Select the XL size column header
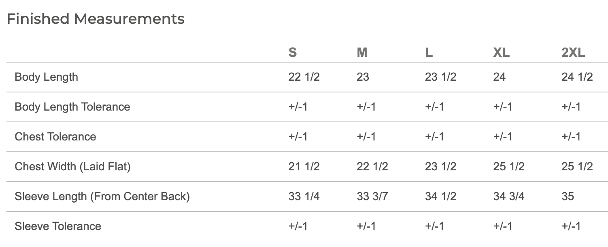This screenshot has width=608, height=247. [x=501, y=52]
